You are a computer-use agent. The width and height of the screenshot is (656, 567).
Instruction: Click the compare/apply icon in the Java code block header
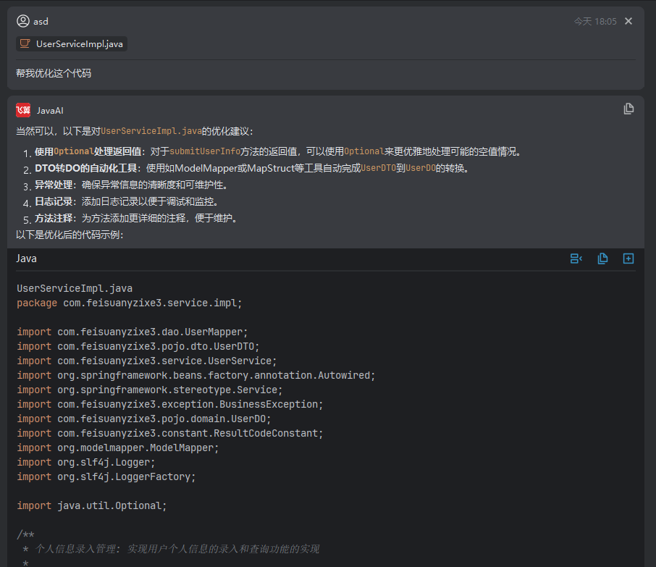pos(576,259)
